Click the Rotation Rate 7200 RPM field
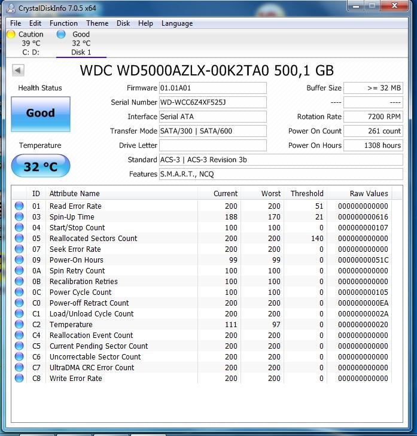Screen dimensions: 417x436 373,117
